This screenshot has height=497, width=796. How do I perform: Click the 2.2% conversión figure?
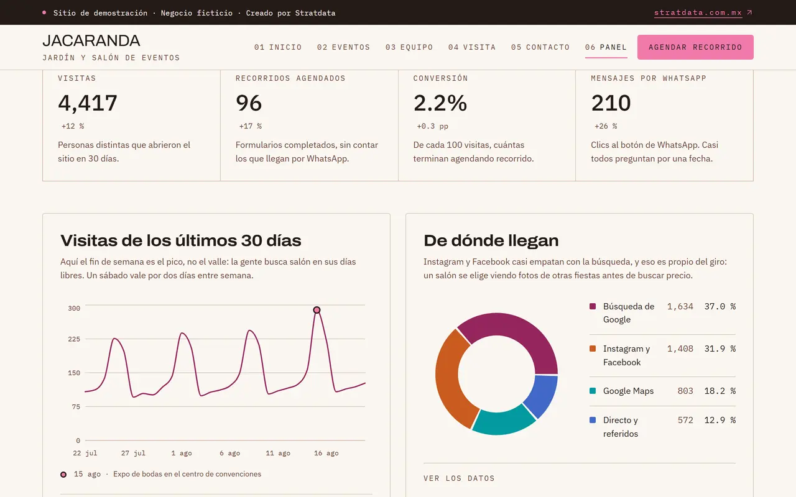pyautogui.click(x=440, y=103)
